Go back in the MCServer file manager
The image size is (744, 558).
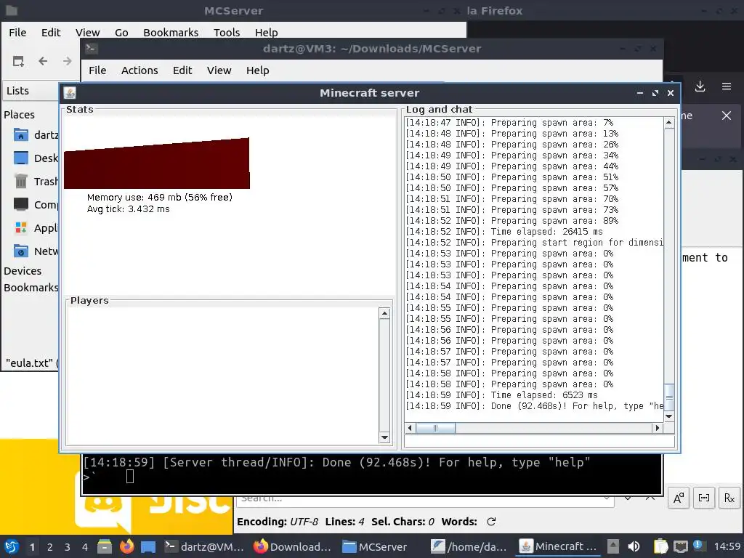pyautogui.click(x=43, y=61)
